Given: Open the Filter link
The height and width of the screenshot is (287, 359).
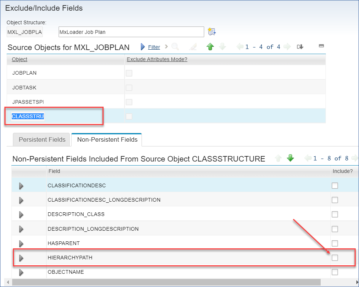Looking at the screenshot, I should click(154, 47).
